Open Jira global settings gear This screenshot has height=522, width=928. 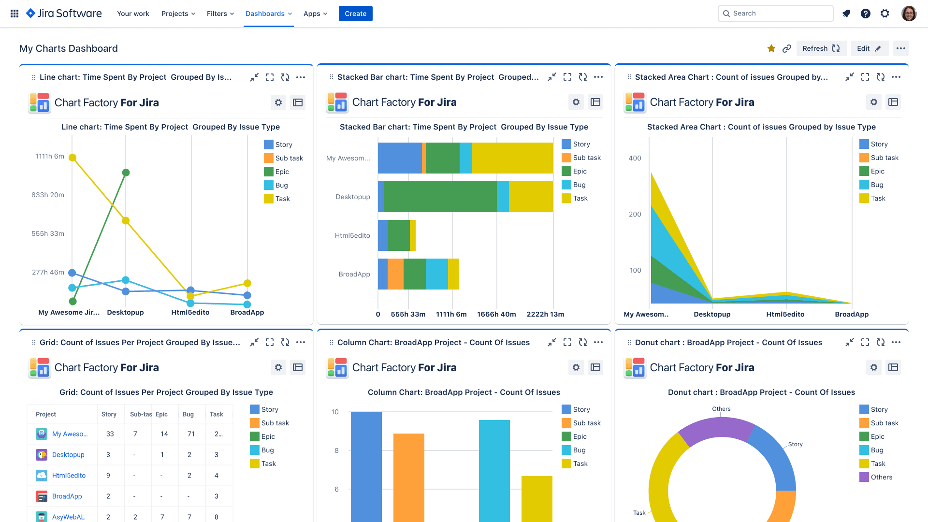point(885,14)
